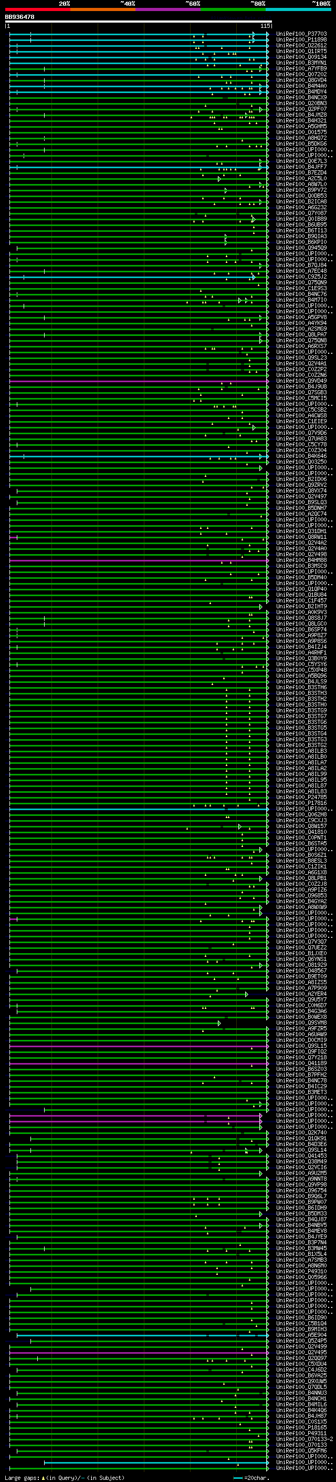Pick the UniRef100_B4JH87 result
This screenshot has height=1482, width=336.
coord(301,1415)
